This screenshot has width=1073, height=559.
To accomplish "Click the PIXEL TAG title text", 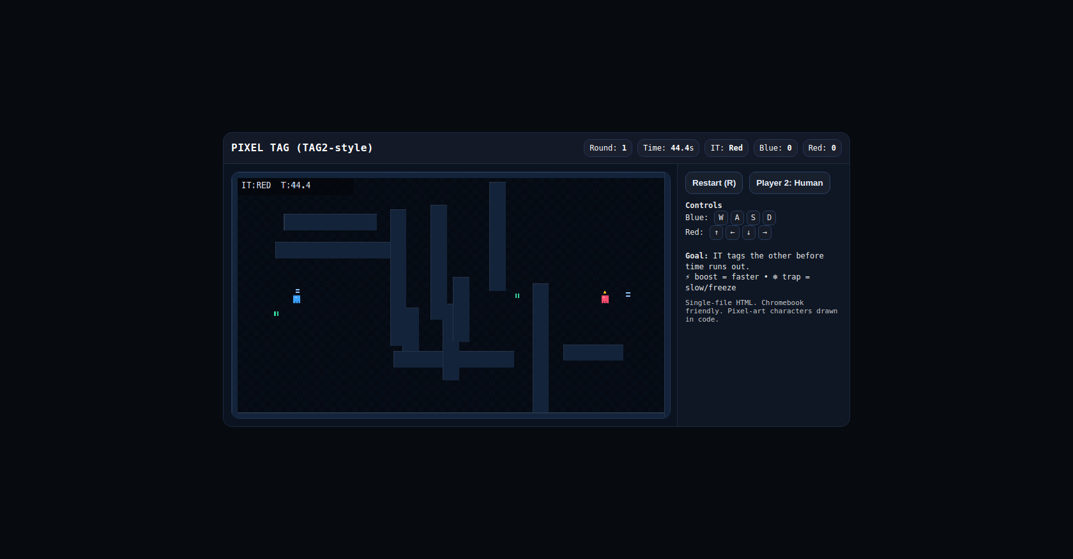I will 302,148.
